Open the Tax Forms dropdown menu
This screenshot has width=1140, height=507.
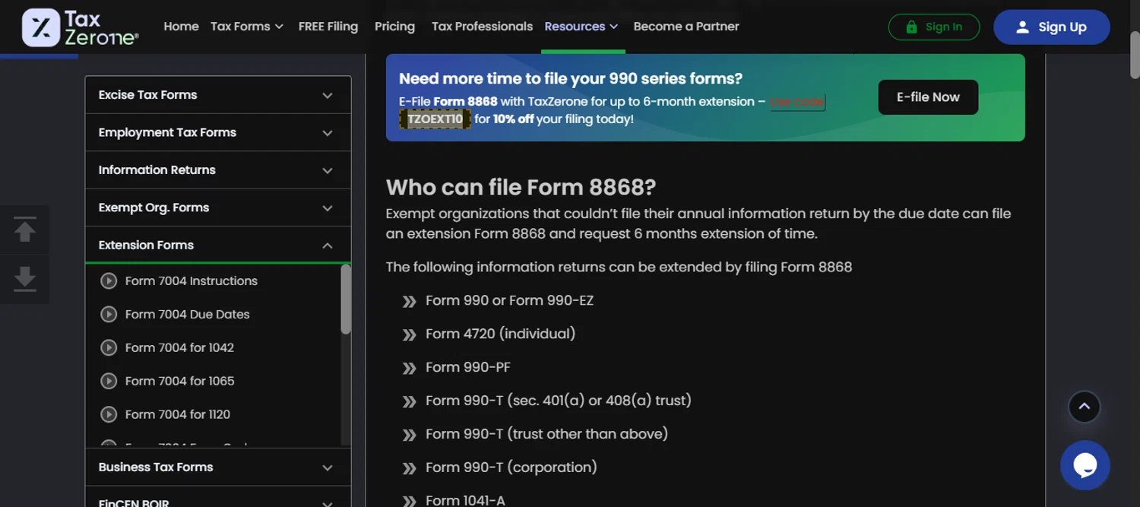point(247,27)
